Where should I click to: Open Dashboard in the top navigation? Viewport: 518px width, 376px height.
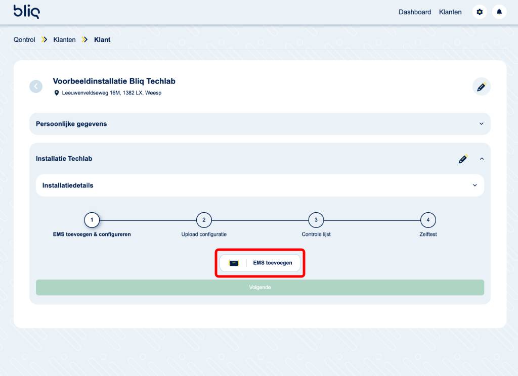tap(414, 12)
